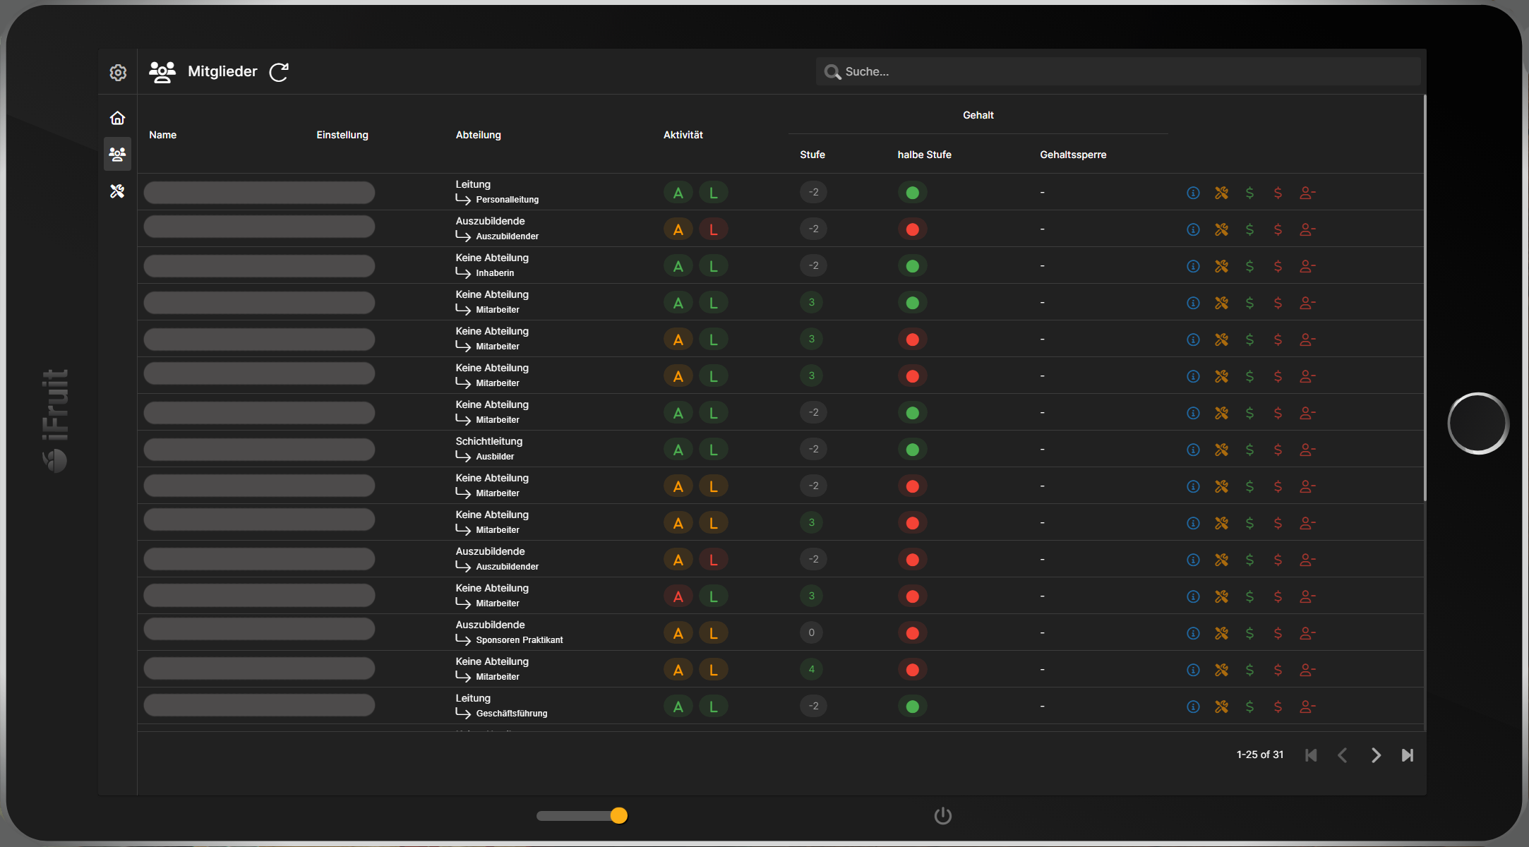Open tools icon in Inhaberin row
Screen dimensions: 1529x847
point(1221,266)
